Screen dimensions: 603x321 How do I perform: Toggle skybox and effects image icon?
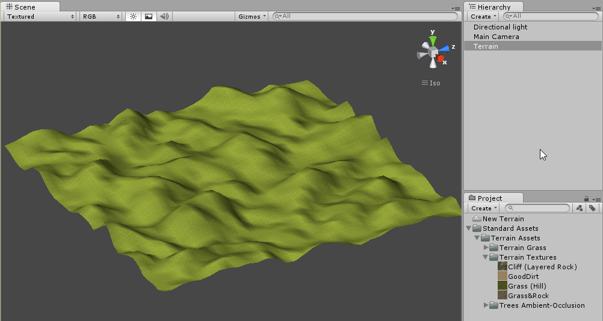(149, 16)
